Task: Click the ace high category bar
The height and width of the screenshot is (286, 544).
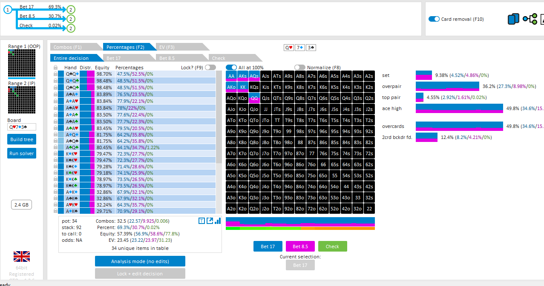Action: [460, 108]
